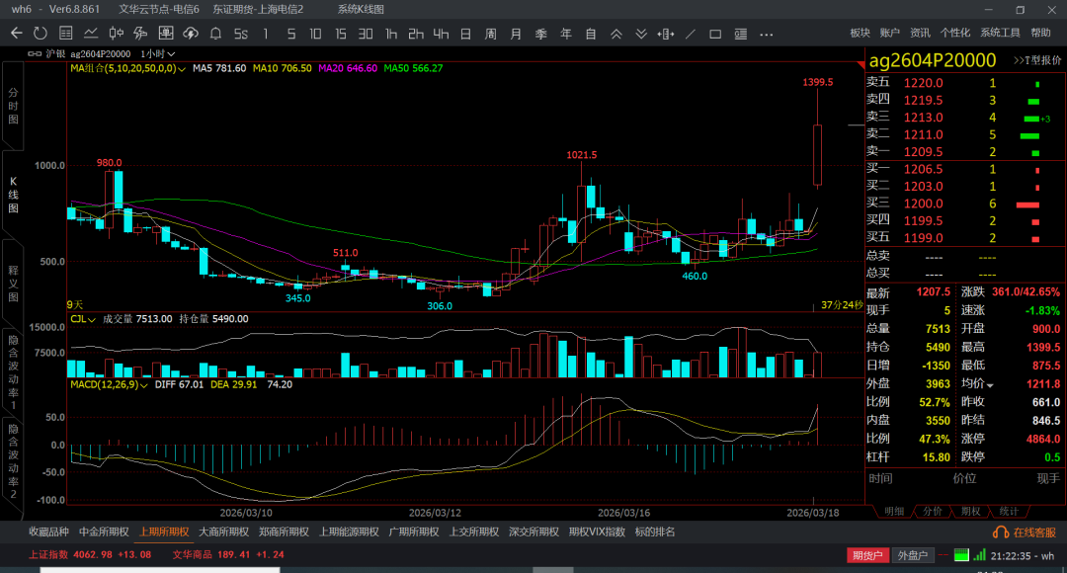Switch to the 大商所期权 tab

pos(223,532)
